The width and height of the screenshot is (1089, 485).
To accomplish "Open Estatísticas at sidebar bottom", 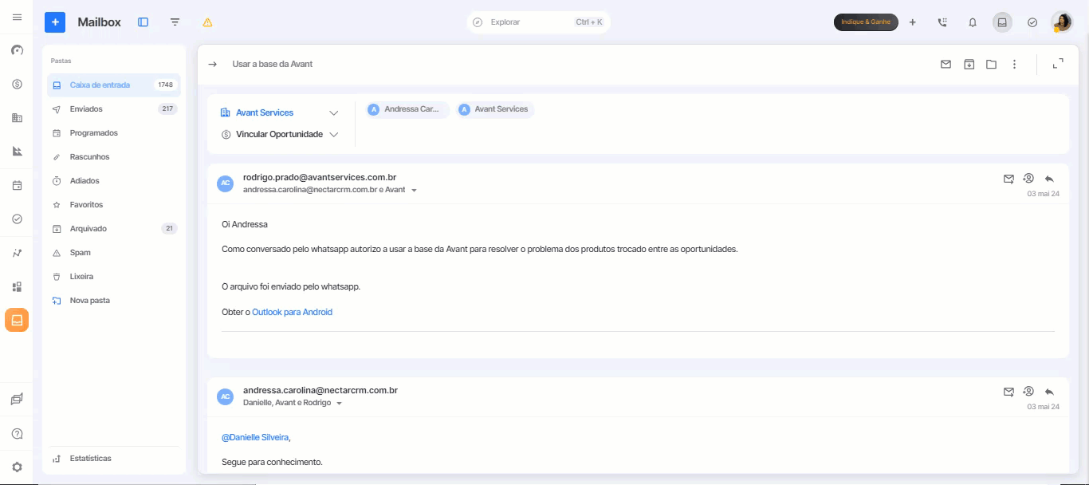I will (114, 459).
